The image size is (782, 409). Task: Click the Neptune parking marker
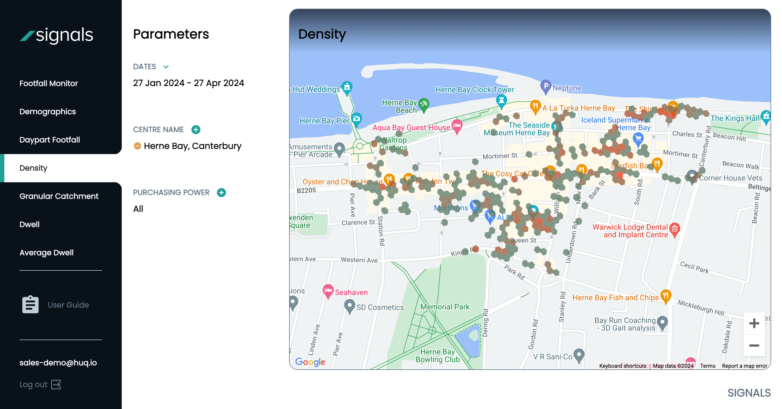[x=546, y=87]
